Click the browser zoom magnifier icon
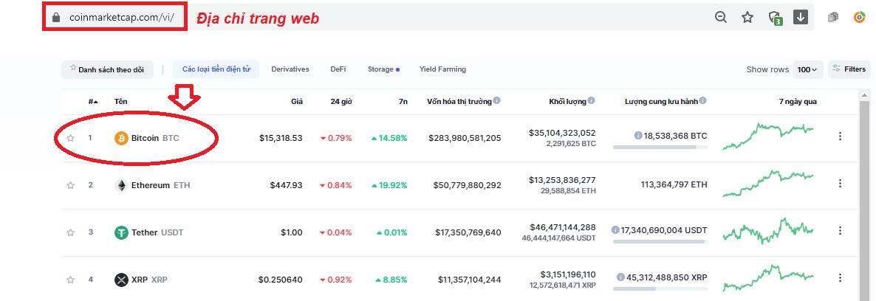 [721, 18]
